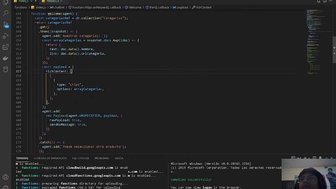Click 'agent.UNSPECIFIED' on line 167
The image size is (336, 189).
pyautogui.click(x=84, y=115)
